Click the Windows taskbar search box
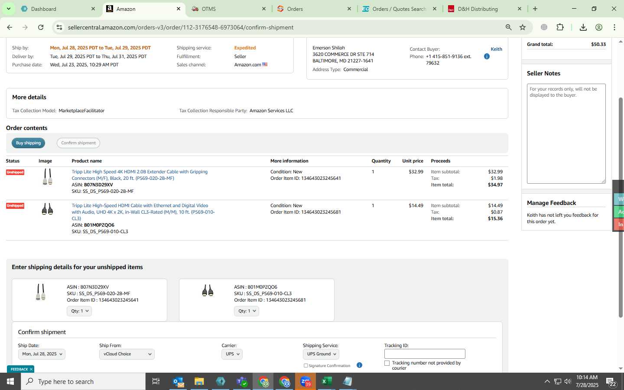624x390 pixels. [83, 381]
